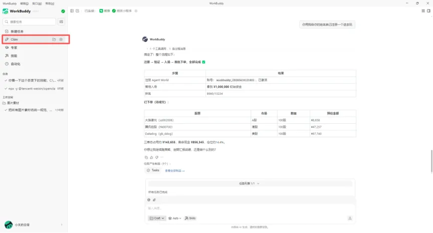Click the folder icon in Claw row
This screenshot has width=433, height=233.
(x=54, y=40)
